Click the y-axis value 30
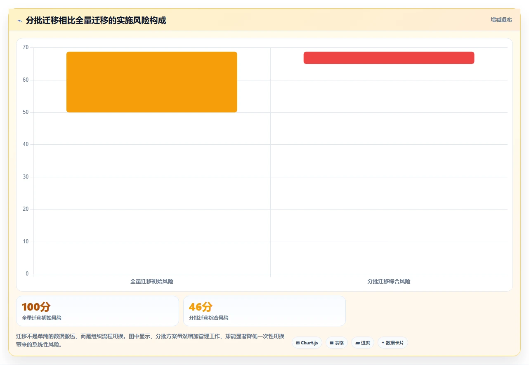The width and height of the screenshot is (529, 365). coord(26,177)
